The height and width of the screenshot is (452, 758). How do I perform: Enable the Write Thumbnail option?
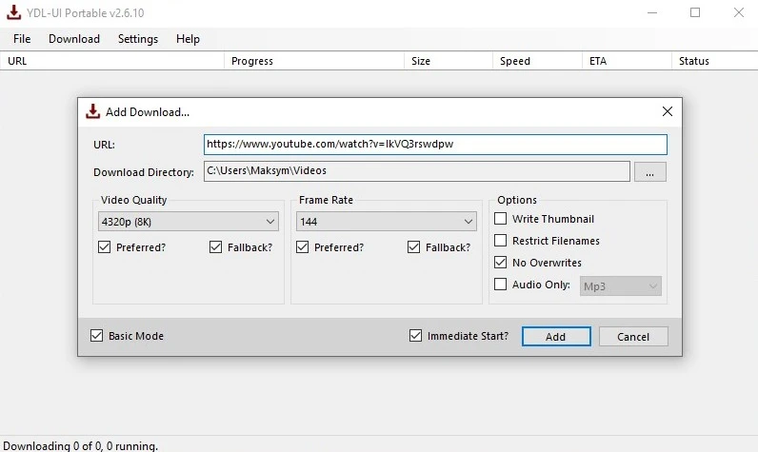pyautogui.click(x=501, y=219)
